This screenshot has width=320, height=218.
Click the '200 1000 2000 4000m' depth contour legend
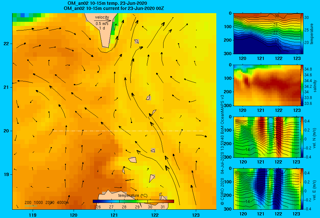pos(46,203)
